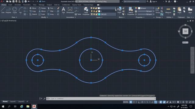Click the Mirror tool

pos(42,11)
